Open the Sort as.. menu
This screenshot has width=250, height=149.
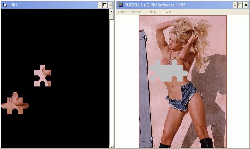coord(137,12)
